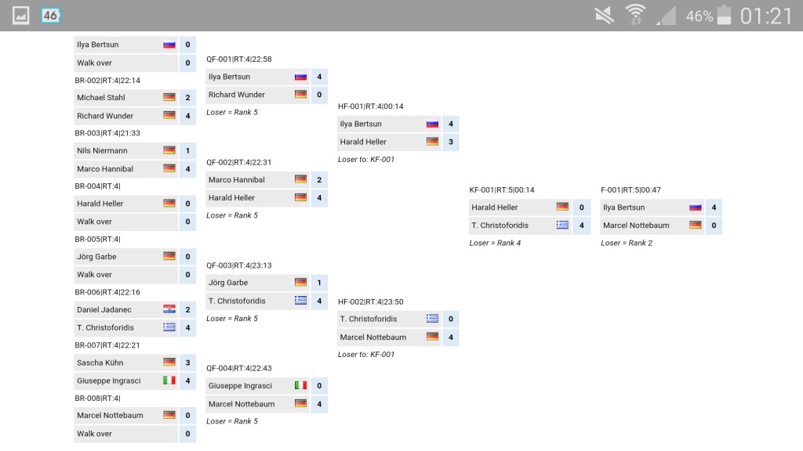Open match header HF-001|RT:4|00:14
This screenshot has height=451, width=803.
tap(371, 106)
